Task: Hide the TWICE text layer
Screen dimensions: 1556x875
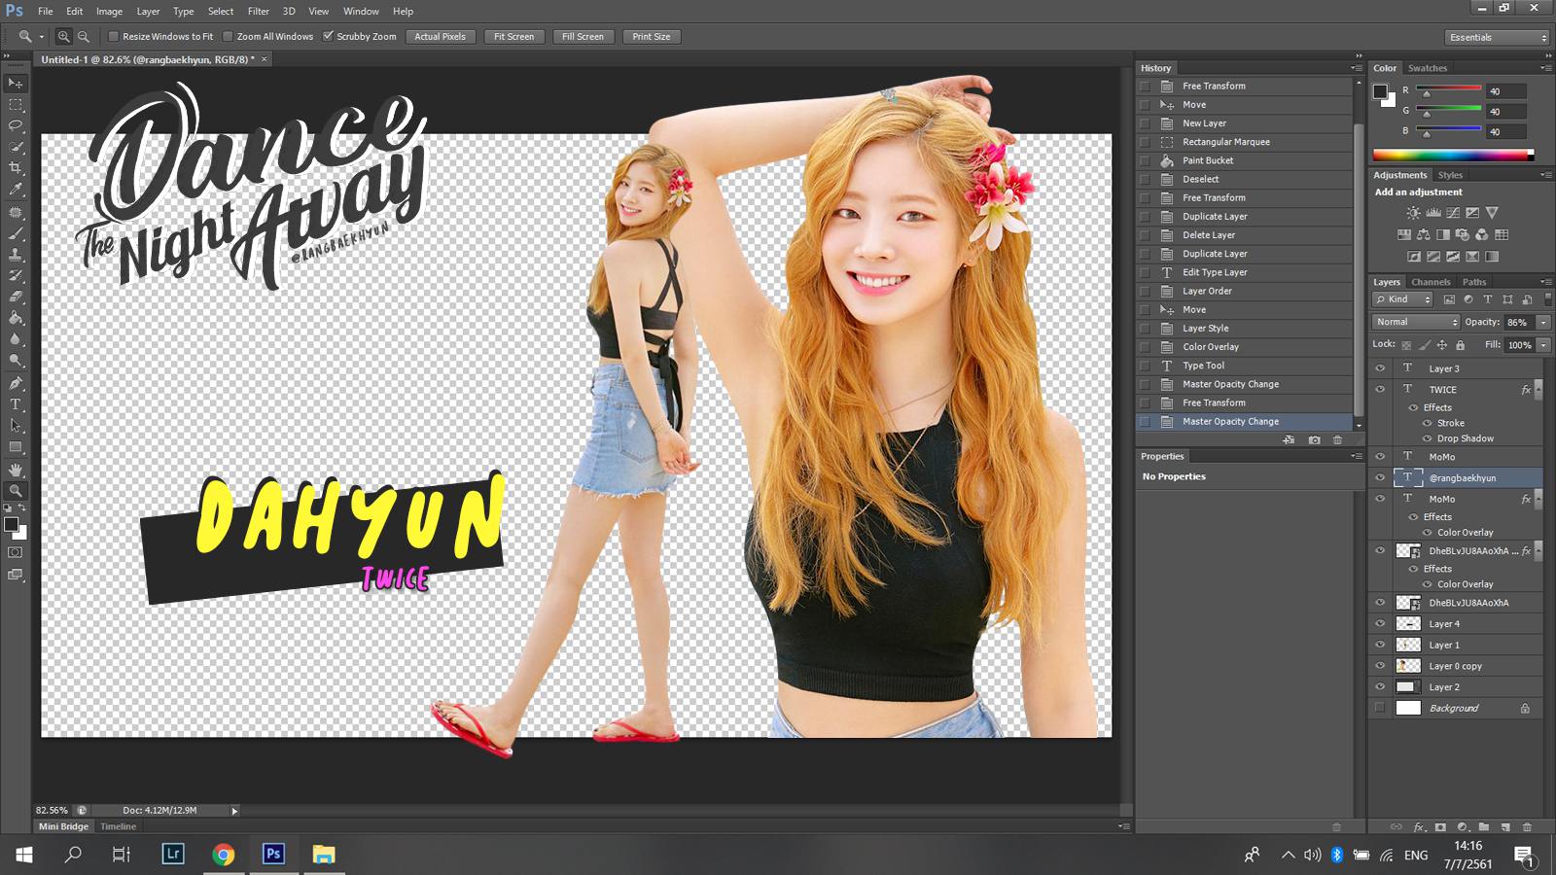Action: coord(1380,389)
